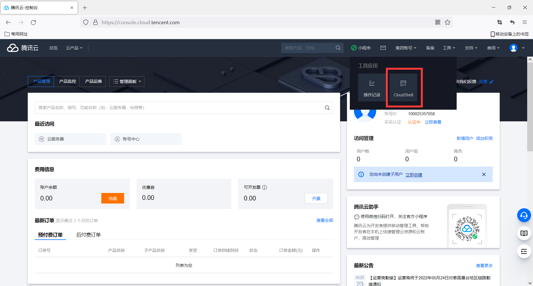
Task: Bookmark this page with star icon
Action: pos(447,22)
